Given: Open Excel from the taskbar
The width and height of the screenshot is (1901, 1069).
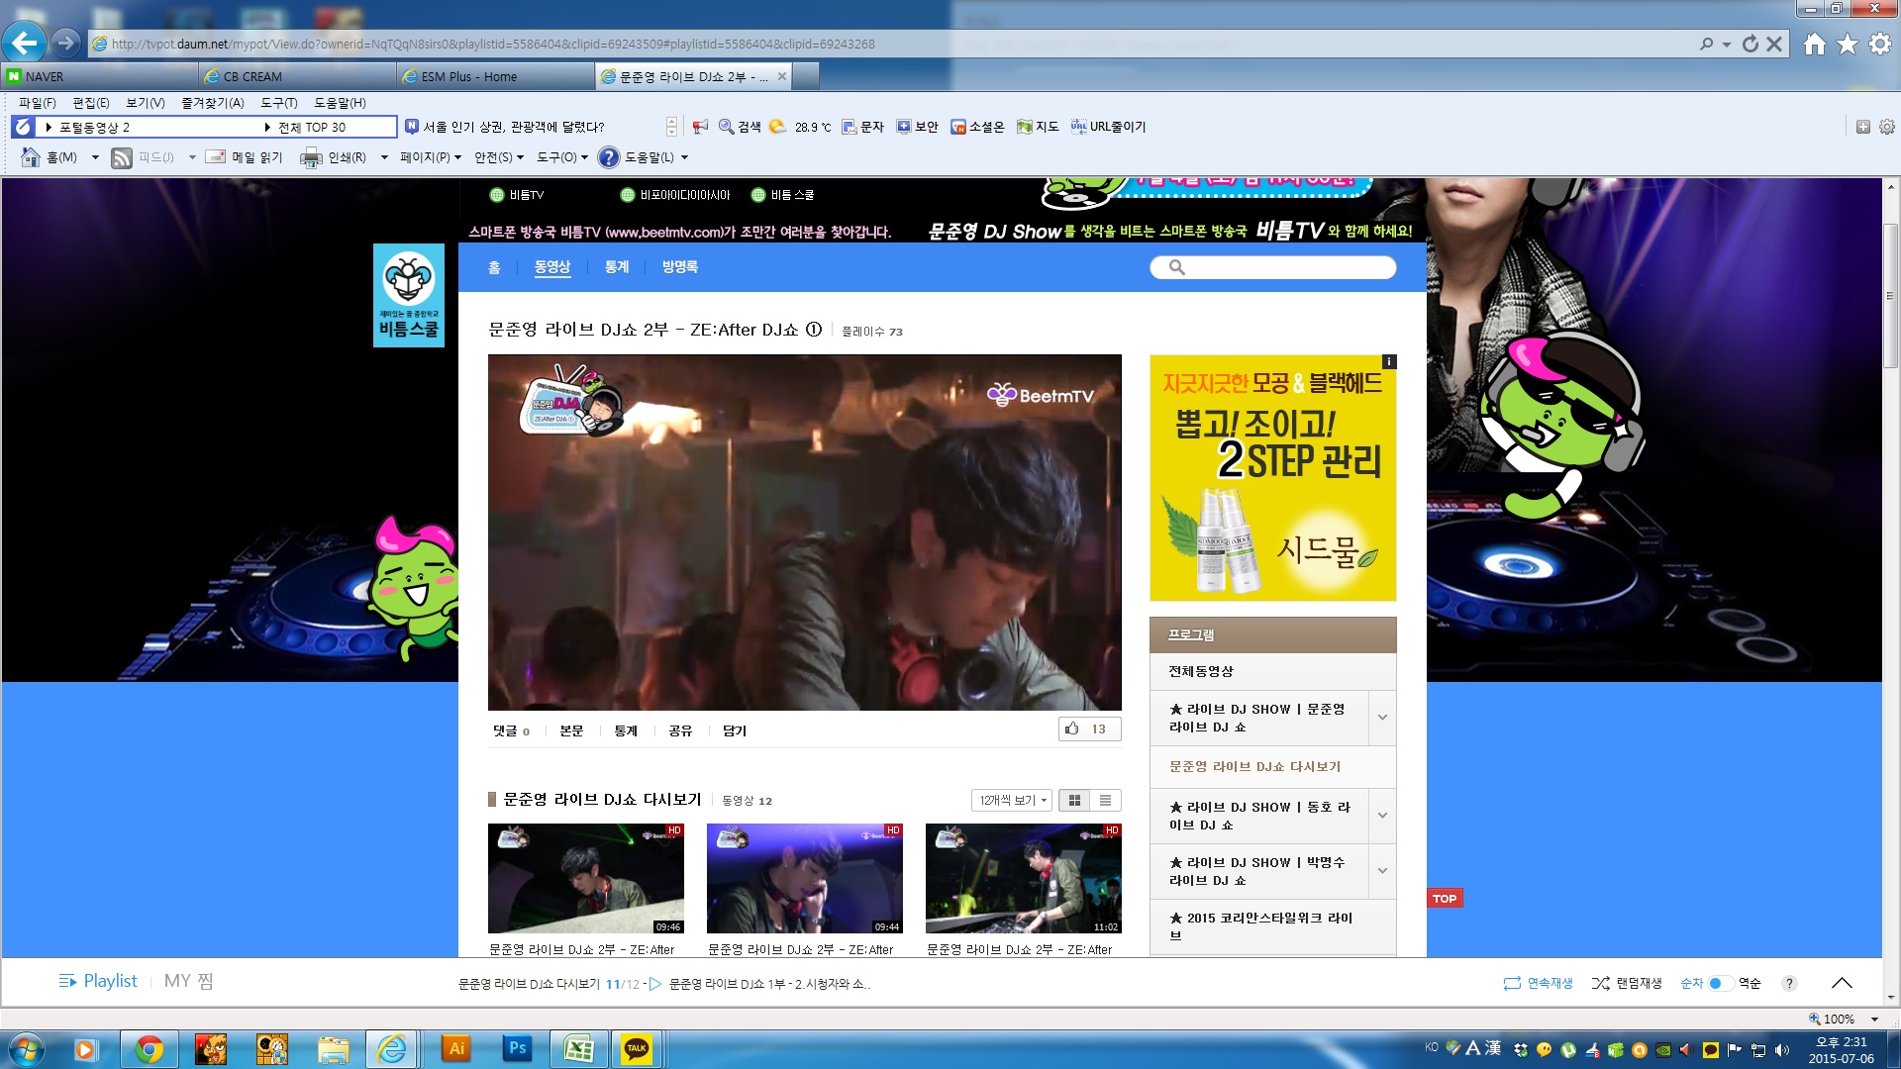Looking at the screenshot, I should click(578, 1049).
